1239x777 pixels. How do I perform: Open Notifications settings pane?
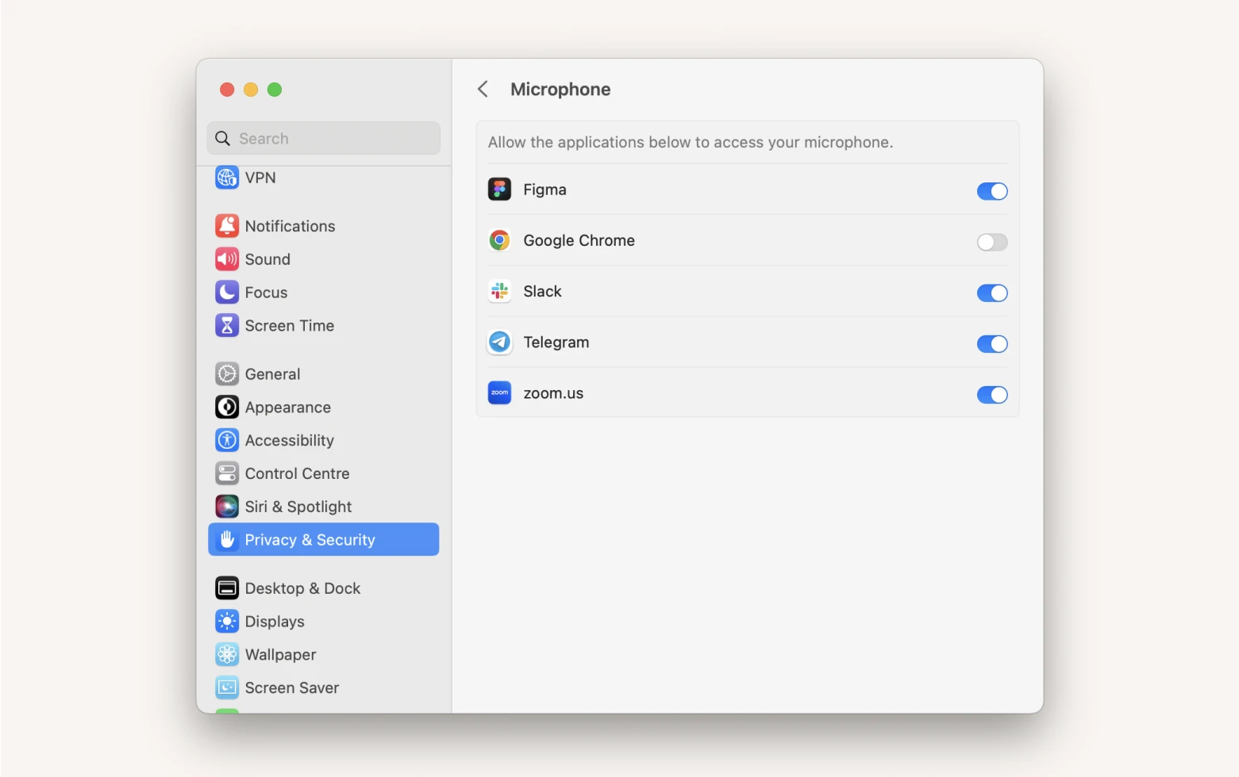(x=324, y=226)
